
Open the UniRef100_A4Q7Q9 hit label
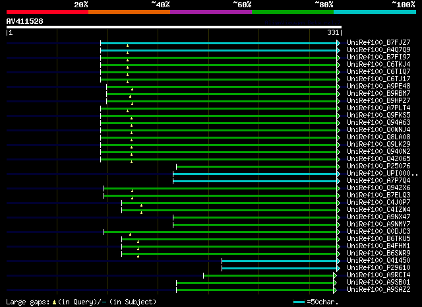[x=378, y=50]
